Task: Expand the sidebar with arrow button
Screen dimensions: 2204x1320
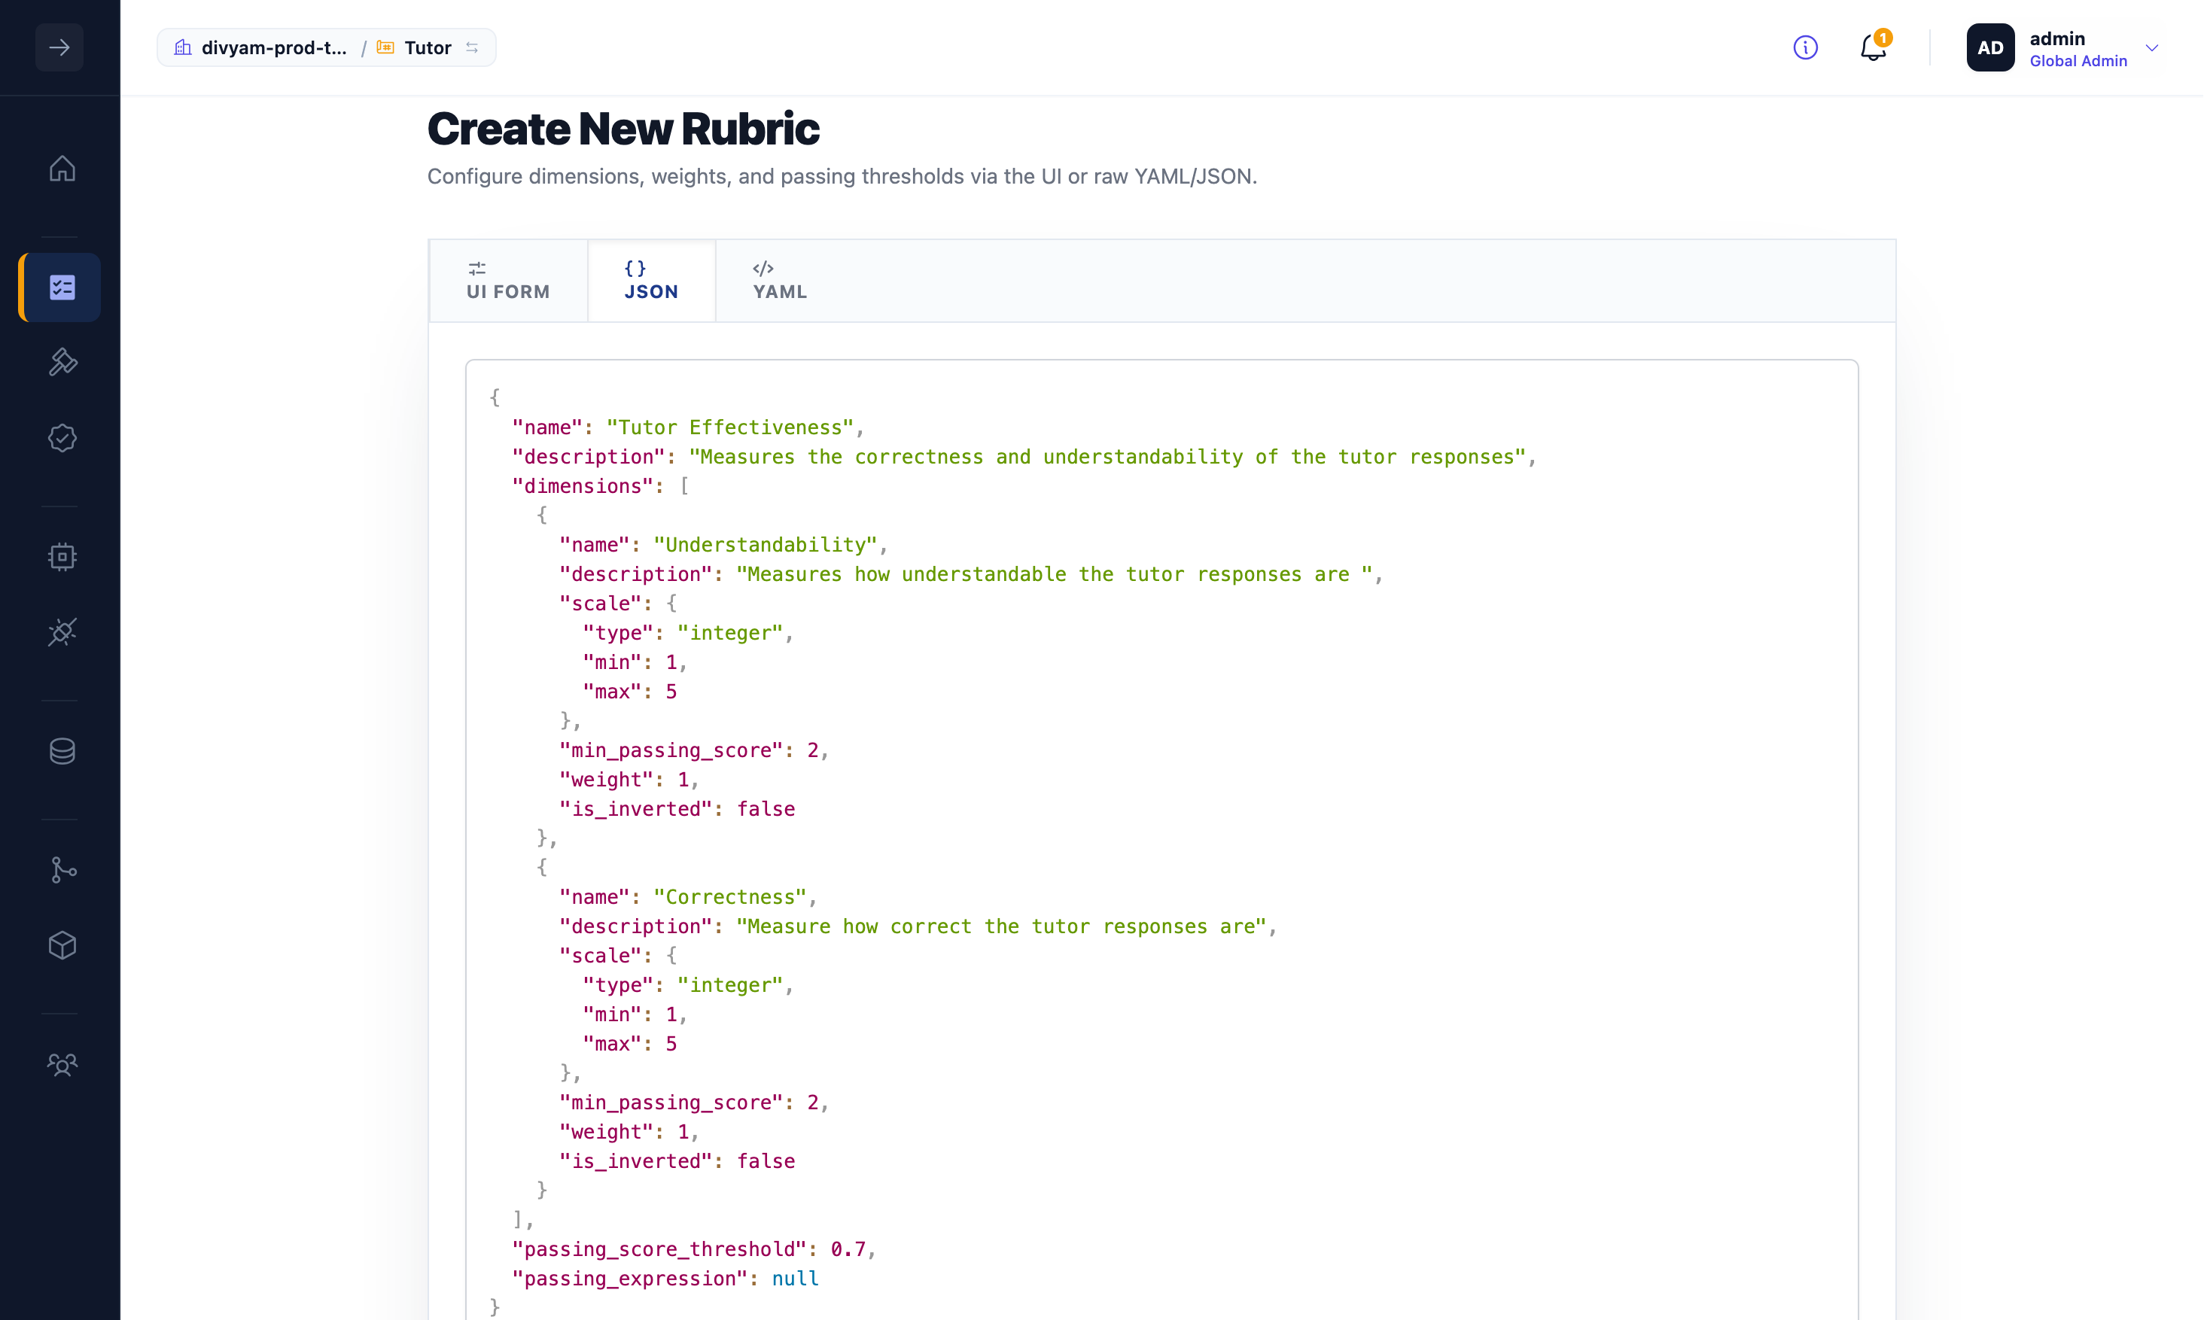Action: click(59, 47)
